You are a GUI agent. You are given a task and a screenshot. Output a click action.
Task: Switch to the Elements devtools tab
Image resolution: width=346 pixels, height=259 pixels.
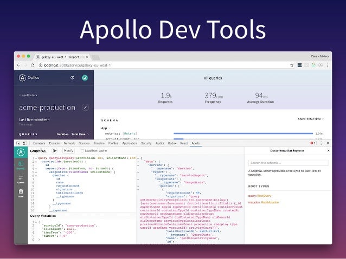point(39,143)
